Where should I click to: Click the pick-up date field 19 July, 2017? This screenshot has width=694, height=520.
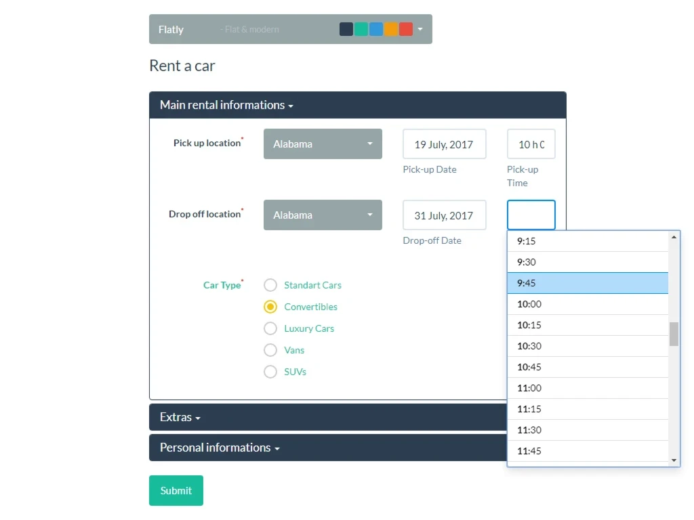pos(444,144)
